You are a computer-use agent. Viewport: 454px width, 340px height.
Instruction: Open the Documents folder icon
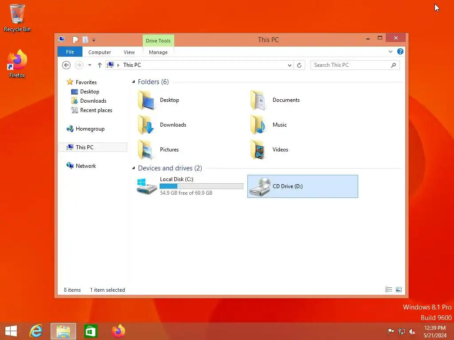(x=258, y=100)
